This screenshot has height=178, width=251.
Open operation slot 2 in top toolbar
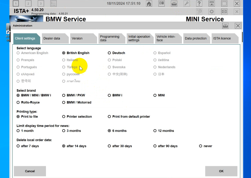[28, 3]
